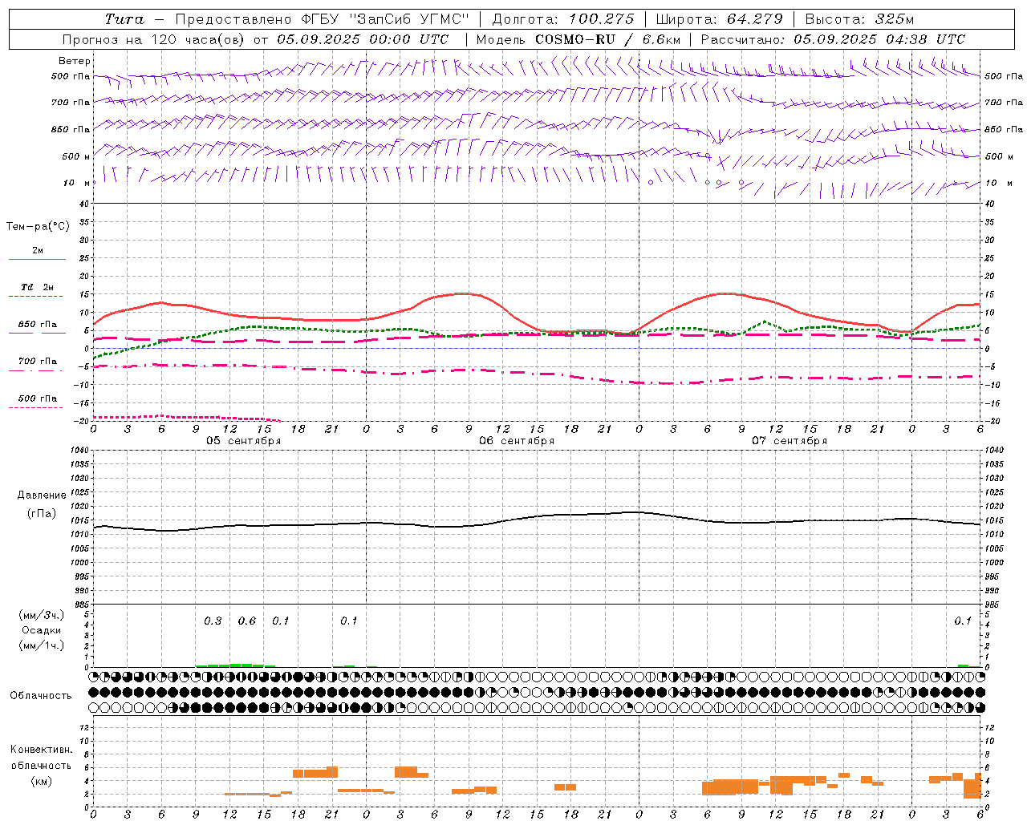
Task: Click the "Ветер" wind section label
Action: [75, 61]
